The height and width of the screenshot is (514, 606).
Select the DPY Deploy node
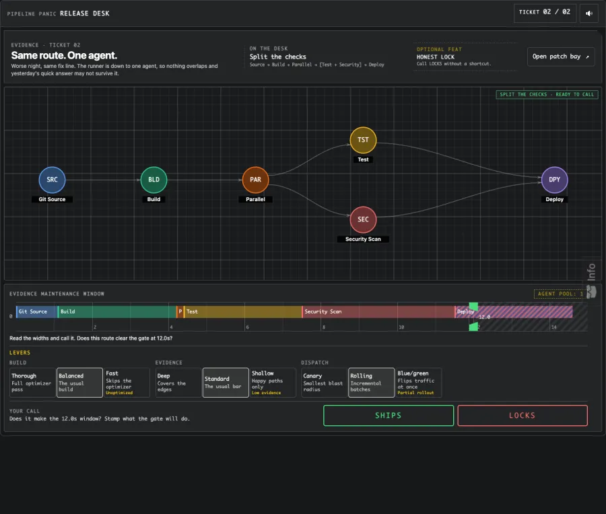click(x=555, y=180)
